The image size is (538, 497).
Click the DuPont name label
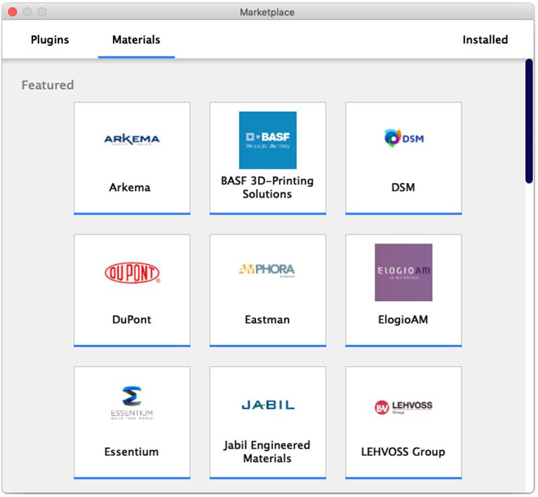click(x=132, y=319)
